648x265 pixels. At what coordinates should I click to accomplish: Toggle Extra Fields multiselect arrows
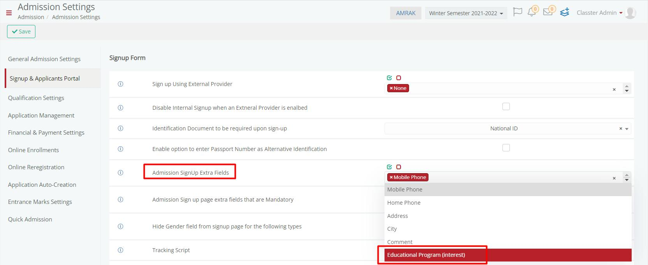pos(627,177)
